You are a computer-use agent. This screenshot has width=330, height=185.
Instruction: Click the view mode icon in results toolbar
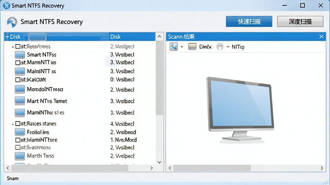click(174, 47)
